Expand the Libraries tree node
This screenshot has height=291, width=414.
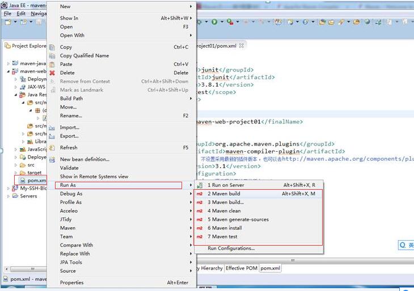[23, 142]
